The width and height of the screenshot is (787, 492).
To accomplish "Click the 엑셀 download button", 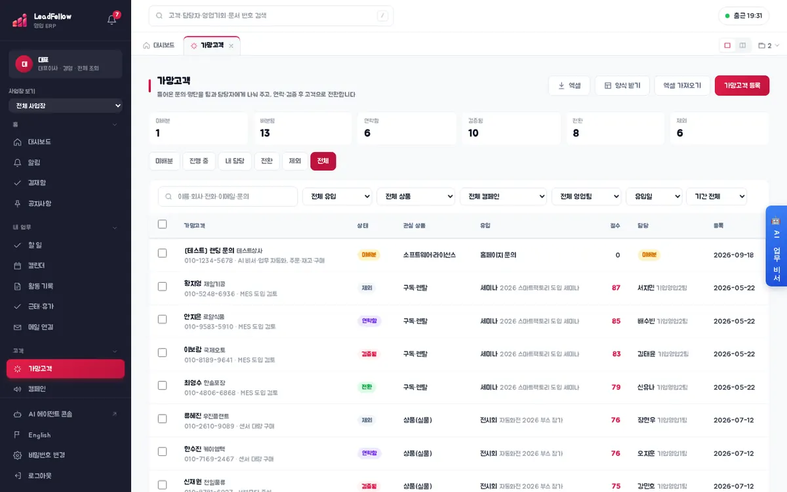I will (x=569, y=85).
